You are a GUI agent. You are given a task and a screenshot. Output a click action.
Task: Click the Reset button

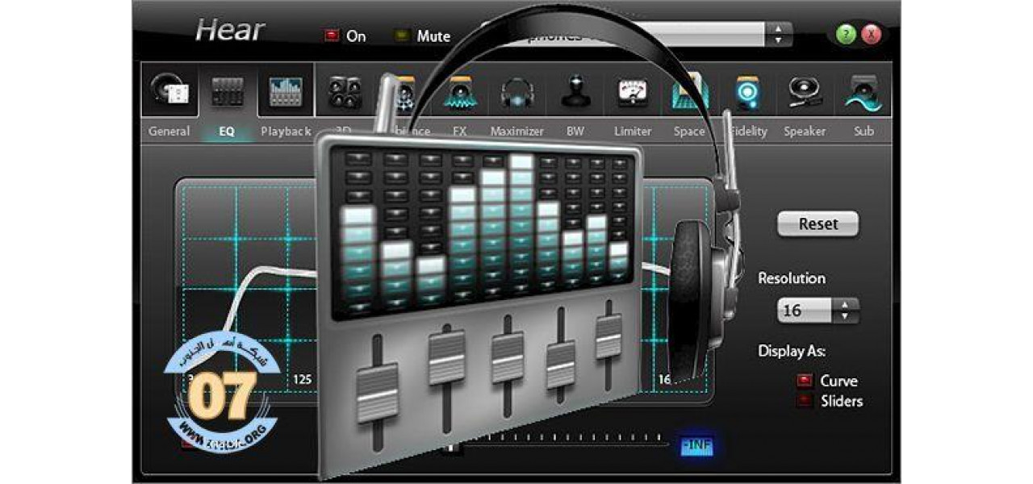[818, 224]
